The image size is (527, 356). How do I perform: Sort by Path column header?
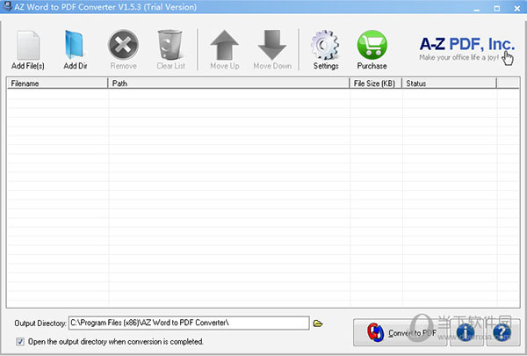pos(228,84)
